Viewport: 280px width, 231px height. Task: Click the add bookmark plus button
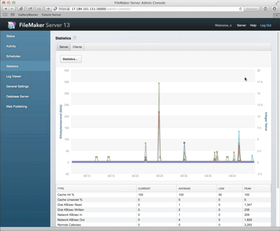(48, 9)
